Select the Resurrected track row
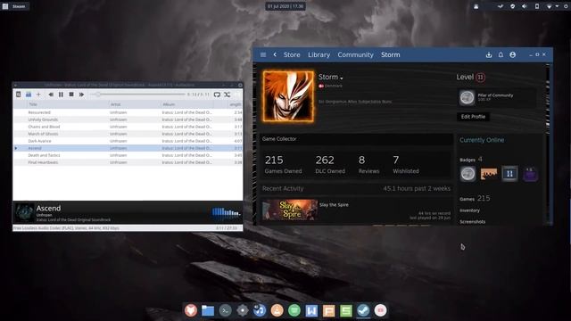Screen dimensions: 571x321 (128, 112)
